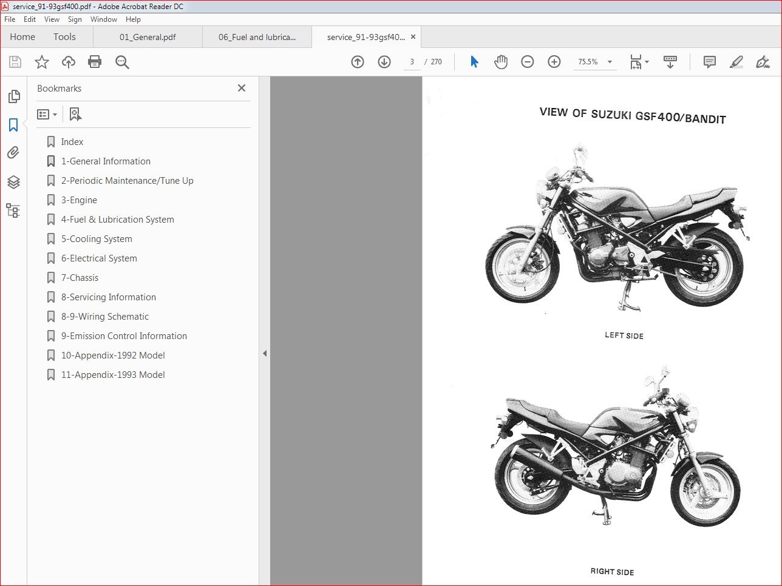Jump to 8-9-Wiring Schematic bookmark
The width and height of the screenshot is (782, 586).
coord(105,317)
